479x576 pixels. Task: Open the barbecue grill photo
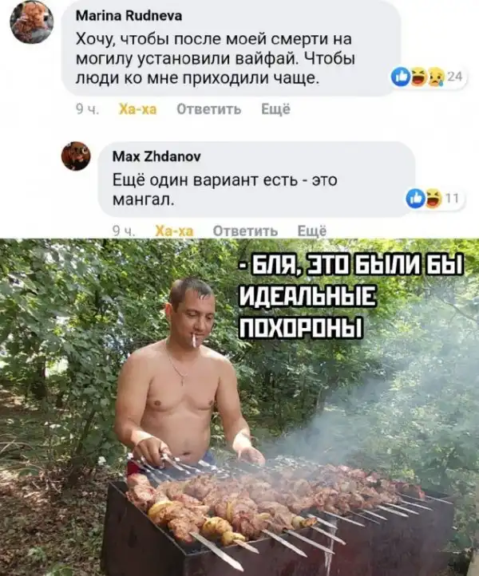(239, 407)
